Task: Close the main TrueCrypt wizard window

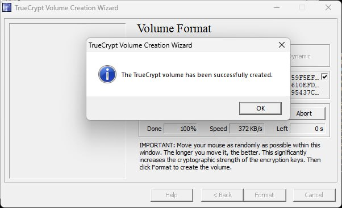Action: coord(328,7)
